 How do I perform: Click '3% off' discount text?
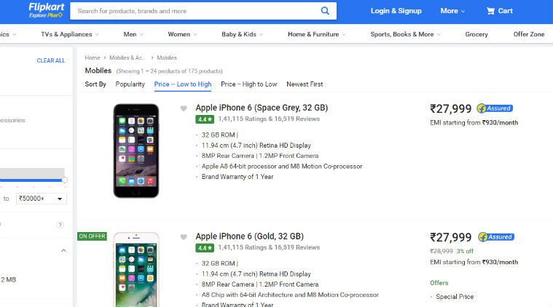[465, 251]
